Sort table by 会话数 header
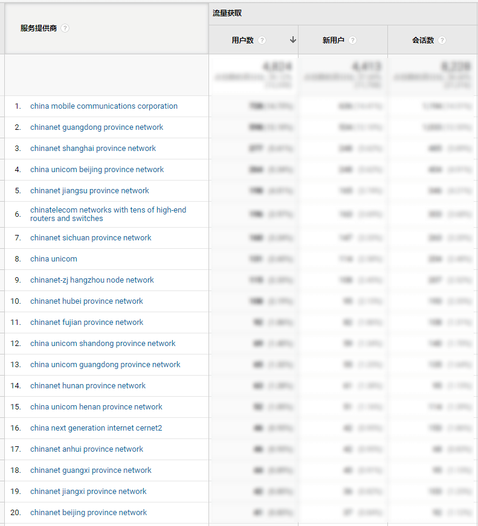The width and height of the screenshot is (478, 526). (423, 40)
